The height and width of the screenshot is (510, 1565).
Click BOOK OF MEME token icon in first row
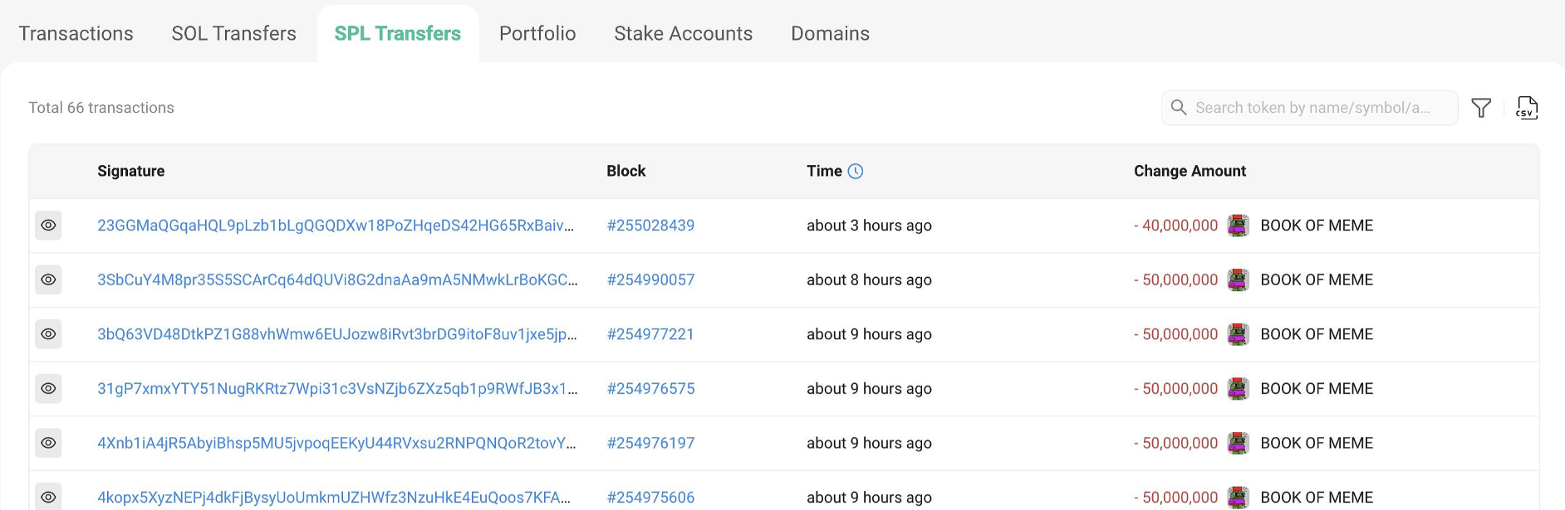point(1238,226)
